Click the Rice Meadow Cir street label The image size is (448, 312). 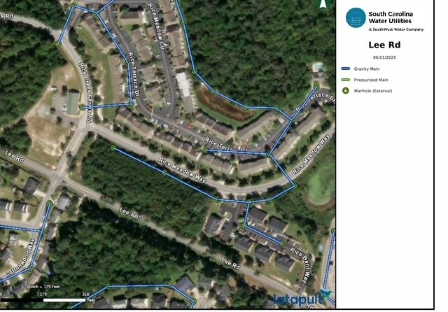tap(156, 27)
